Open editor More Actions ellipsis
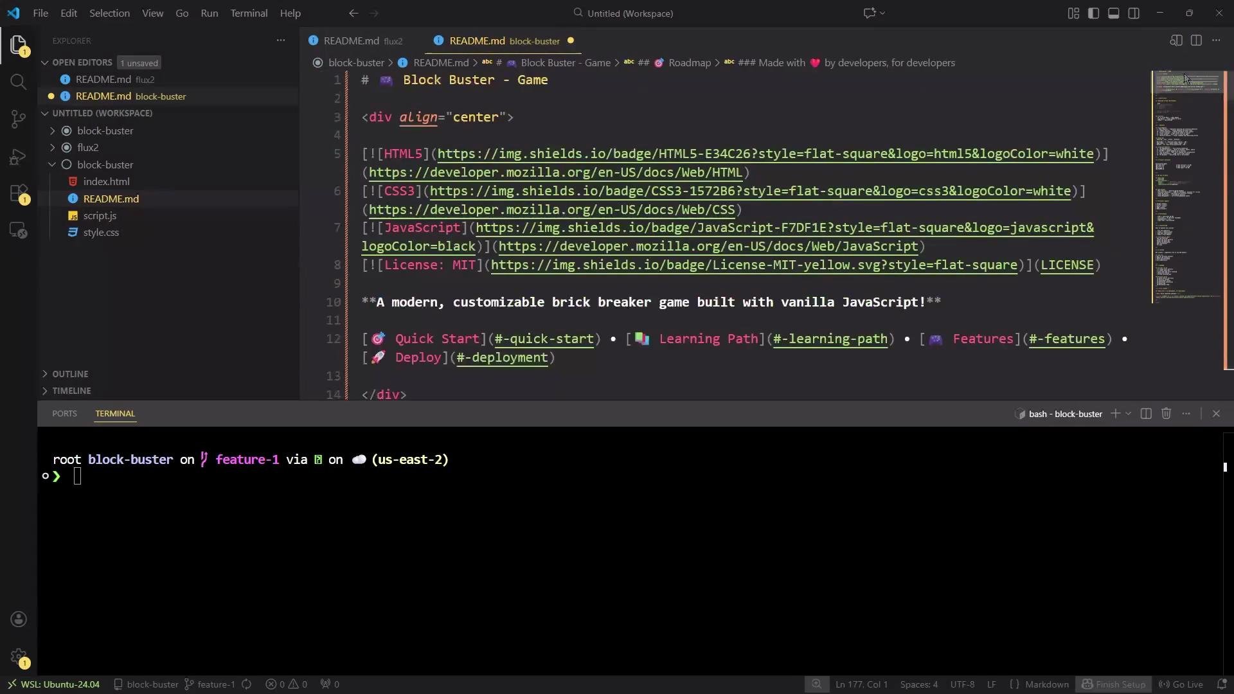Screen dimensions: 1234x694 (x=1216, y=40)
